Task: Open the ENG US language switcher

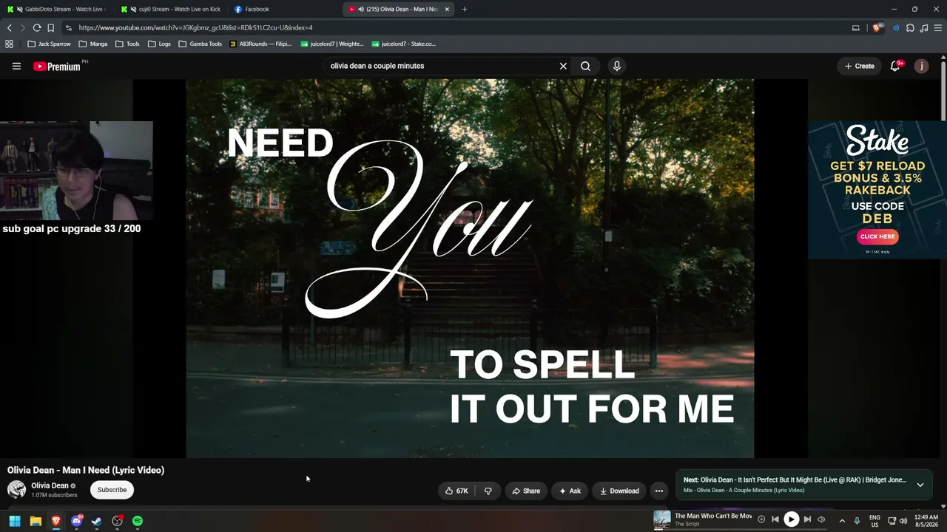Action: [874, 521]
